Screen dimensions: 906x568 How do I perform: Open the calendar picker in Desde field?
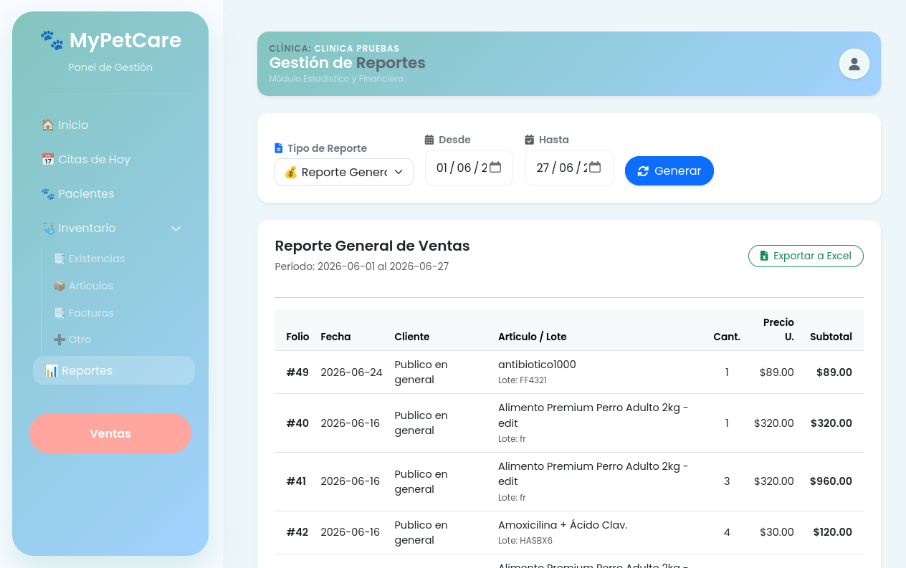pos(495,168)
